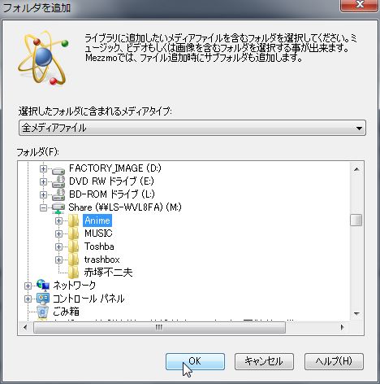
Task: Click the vertical scrollbar down arrow
Action: click(356, 314)
